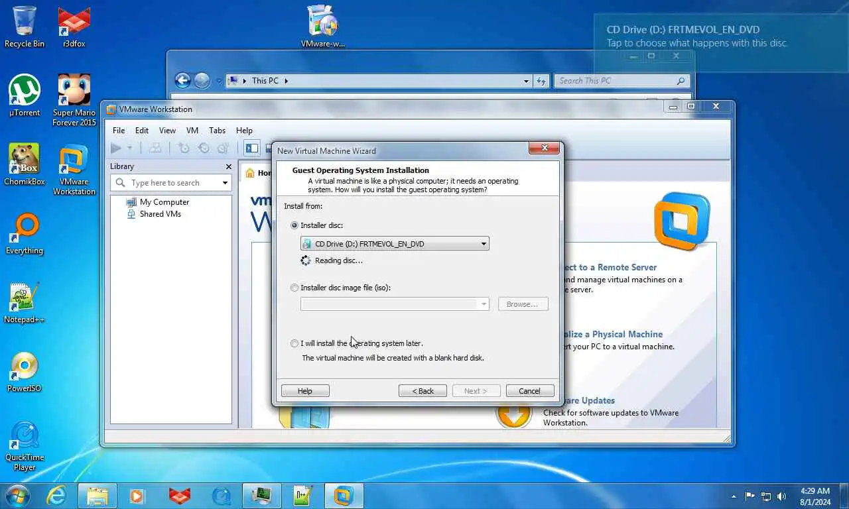849x509 pixels.
Task: Select the Installer disc radio button
Action: pyautogui.click(x=294, y=225)
